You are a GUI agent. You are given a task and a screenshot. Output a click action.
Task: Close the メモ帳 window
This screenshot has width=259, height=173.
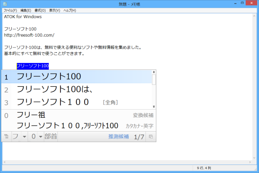tap(252, 3)
